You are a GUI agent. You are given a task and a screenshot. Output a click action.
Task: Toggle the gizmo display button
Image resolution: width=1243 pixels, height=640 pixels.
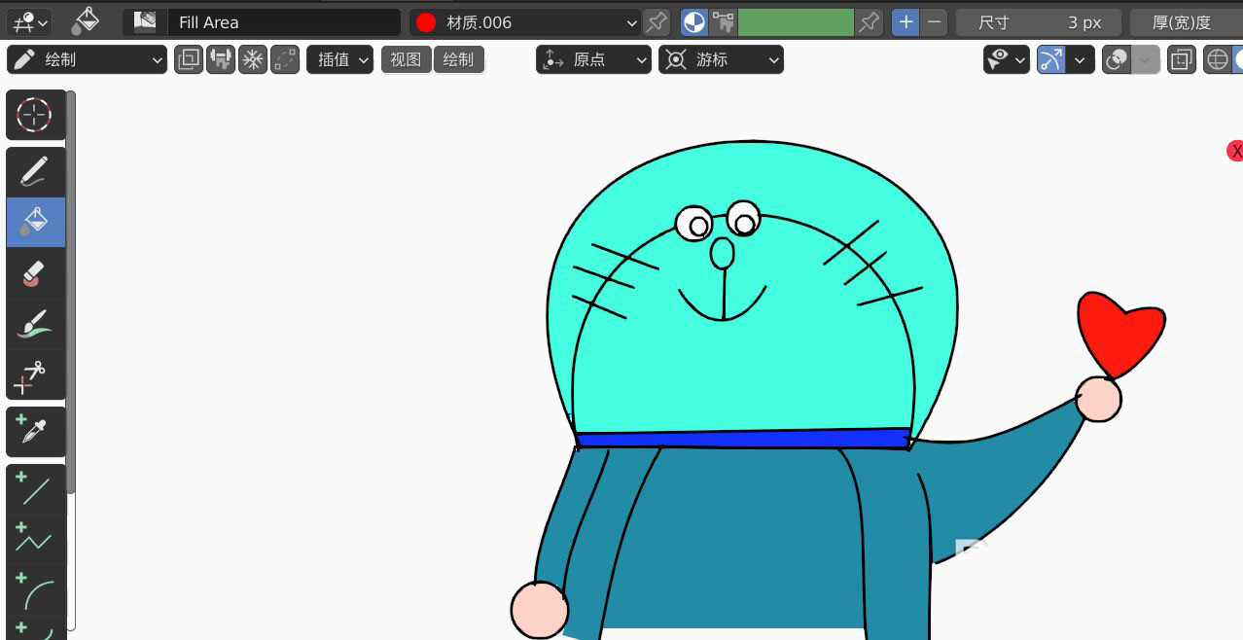tap(1051, 60)
